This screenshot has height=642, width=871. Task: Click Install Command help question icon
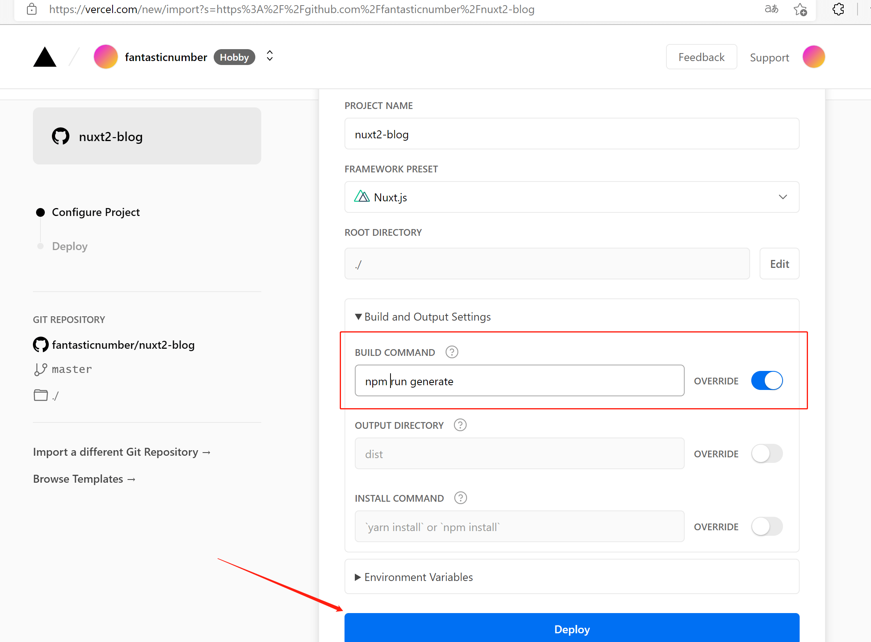(460, 498)
